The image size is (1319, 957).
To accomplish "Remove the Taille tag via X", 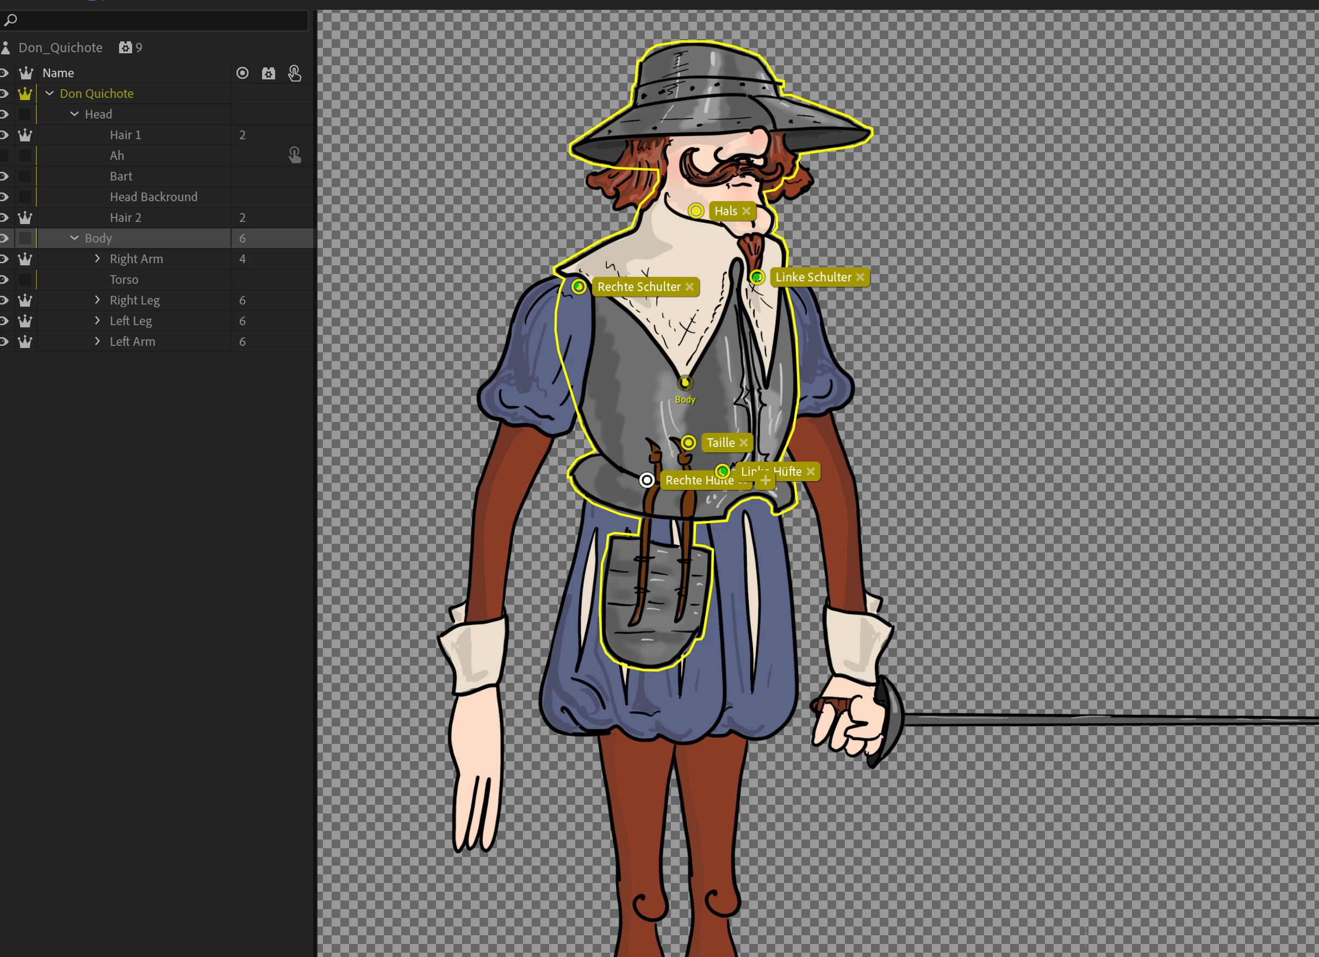I will 743,443.
